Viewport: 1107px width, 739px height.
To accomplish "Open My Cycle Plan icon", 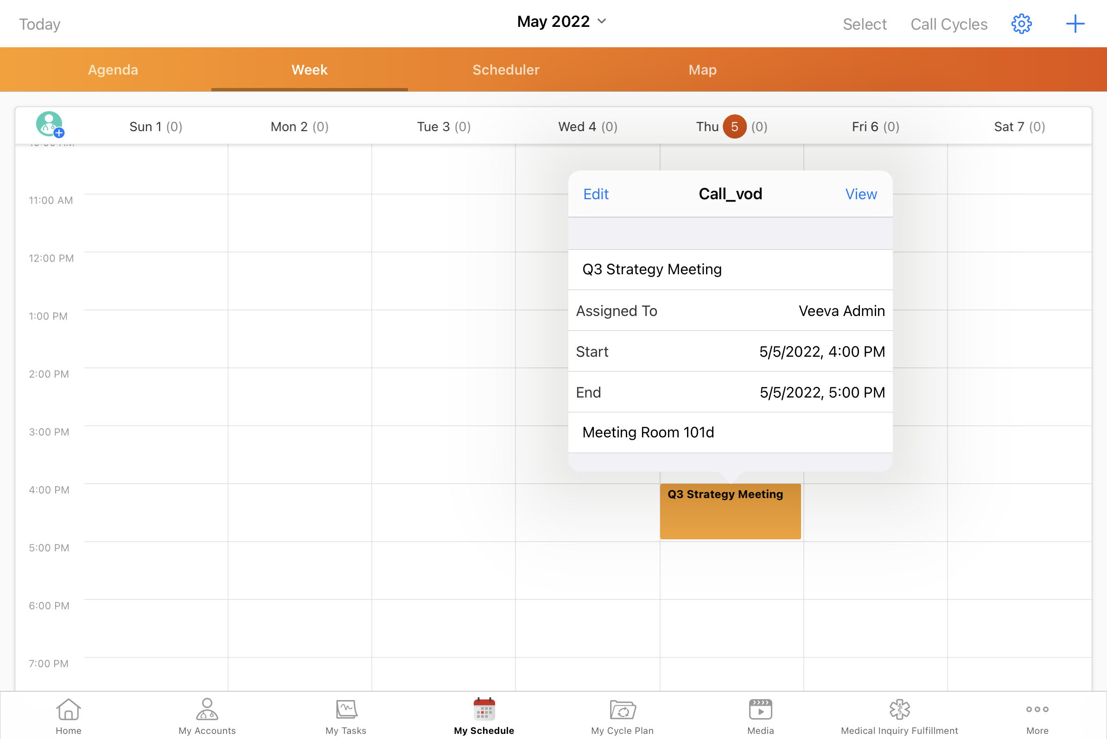I will 622,716.
